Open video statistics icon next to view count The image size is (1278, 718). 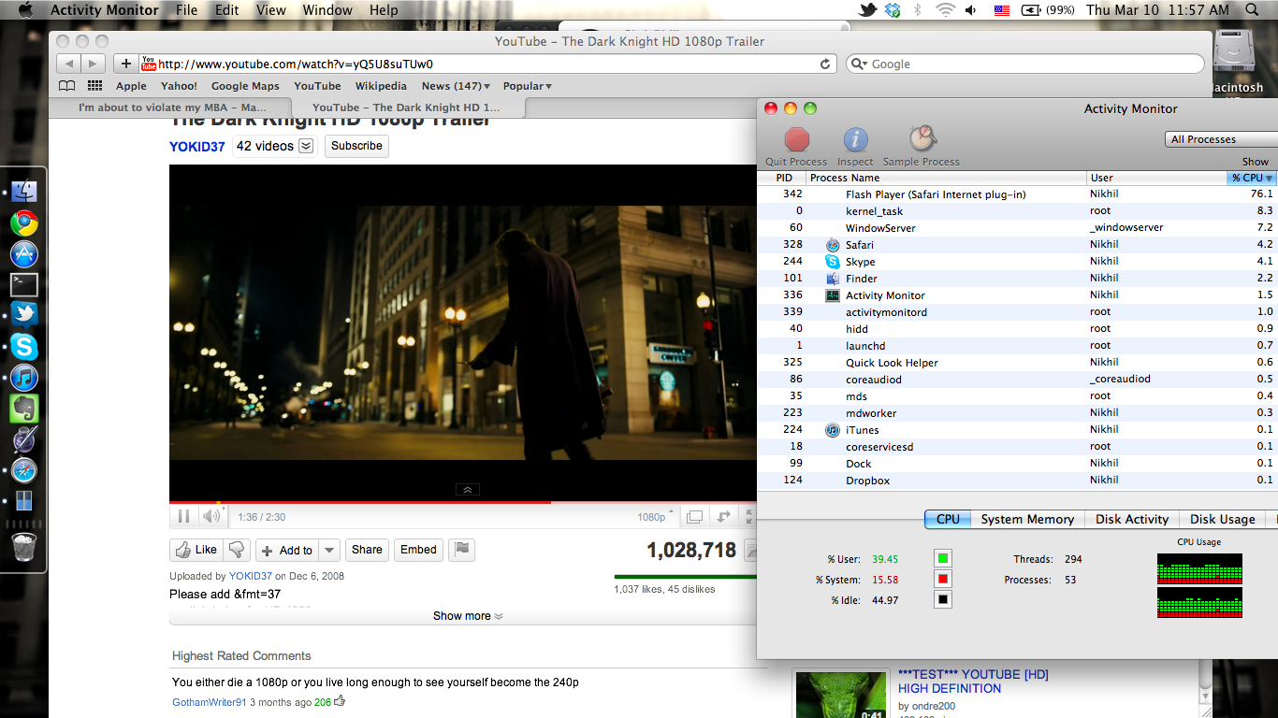click(750, 551)
